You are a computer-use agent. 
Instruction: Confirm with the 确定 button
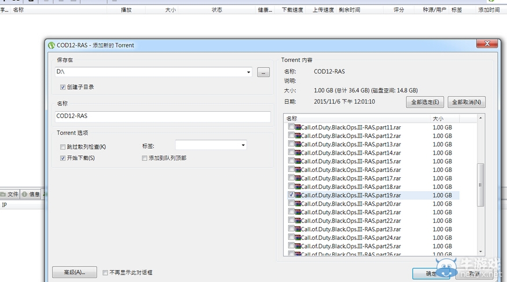(431, 273)
